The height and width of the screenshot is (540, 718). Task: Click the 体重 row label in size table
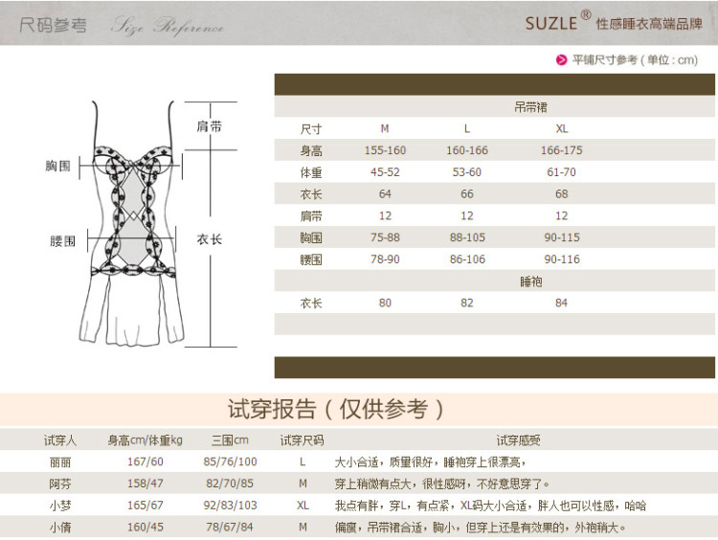point(311,172)
